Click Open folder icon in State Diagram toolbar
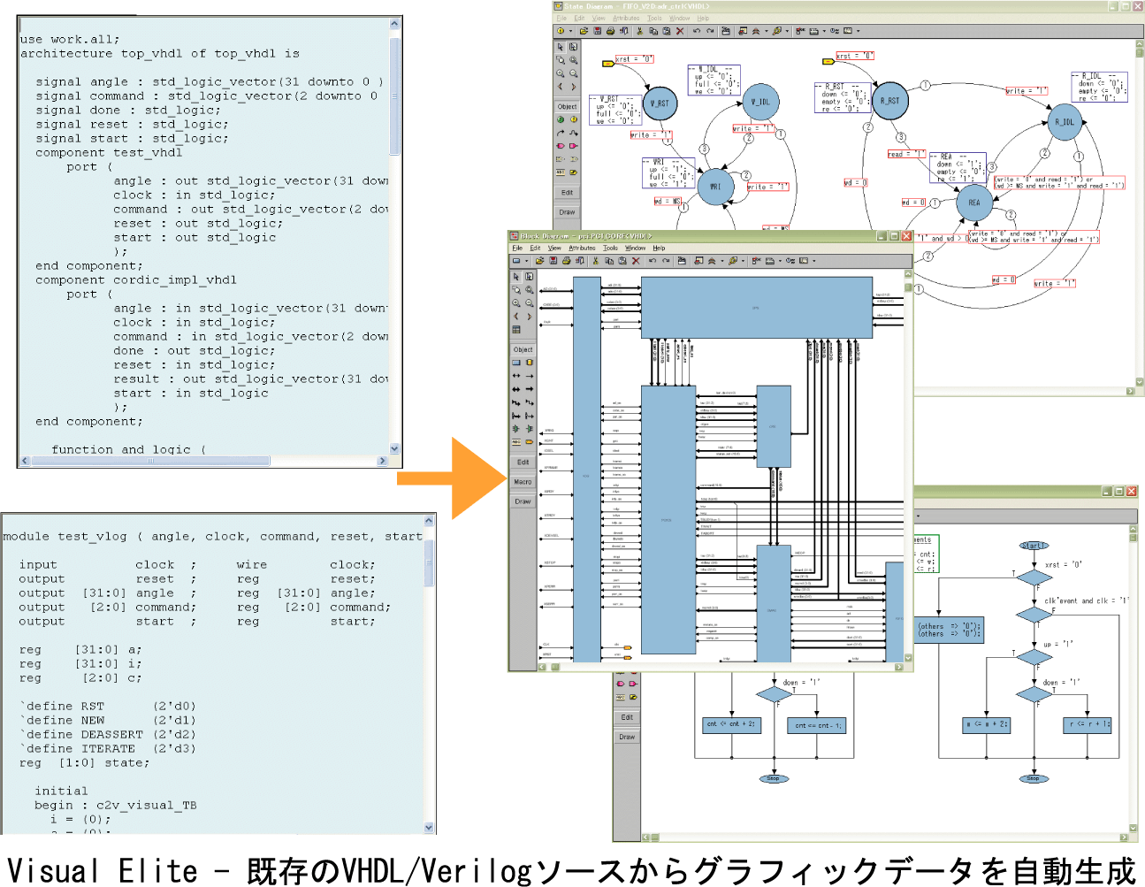The image size is (1145, 887). (584, 31)
